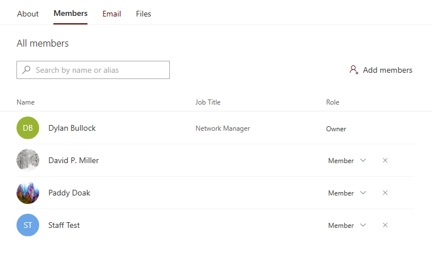Select the Members tab
The height and width of the screenshot is (258, 442).
pyautogui.click(x=70, y=13)
